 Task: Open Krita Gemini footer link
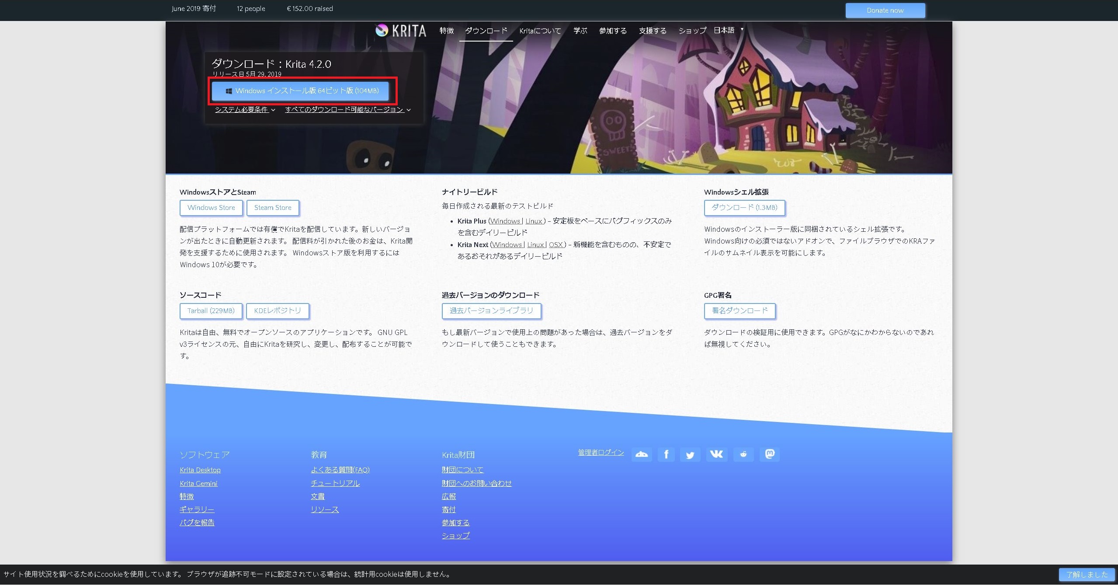(198, 484)
